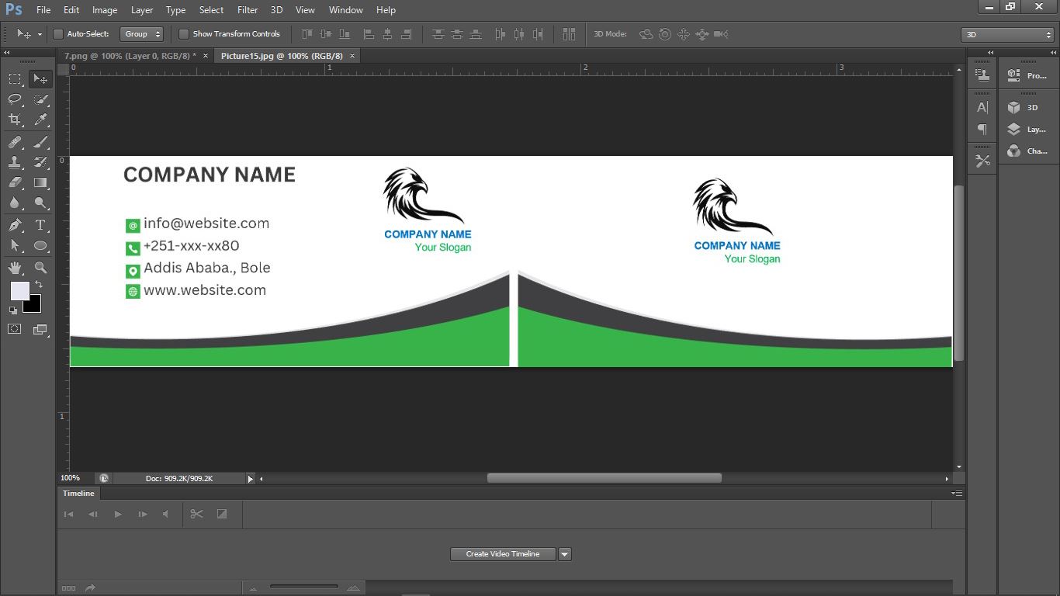Click 3D Rotate mode icon

click(x=646, y=34)
